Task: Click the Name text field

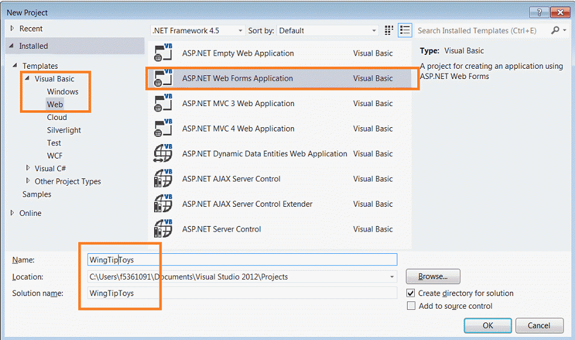Action: pyautogui.click(x=242, y=260)
